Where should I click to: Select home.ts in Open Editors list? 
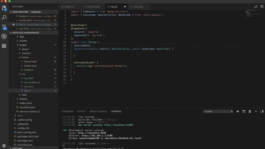tap(34, 16)
